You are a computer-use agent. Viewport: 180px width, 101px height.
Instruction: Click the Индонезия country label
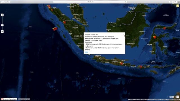coord(79,36)
